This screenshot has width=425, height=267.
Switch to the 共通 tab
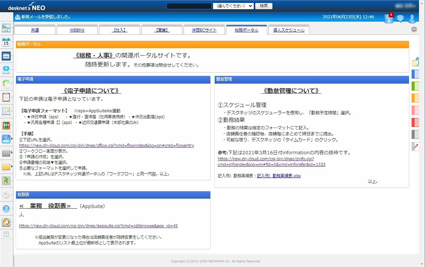pyautogui.click(x=34, y=30)
